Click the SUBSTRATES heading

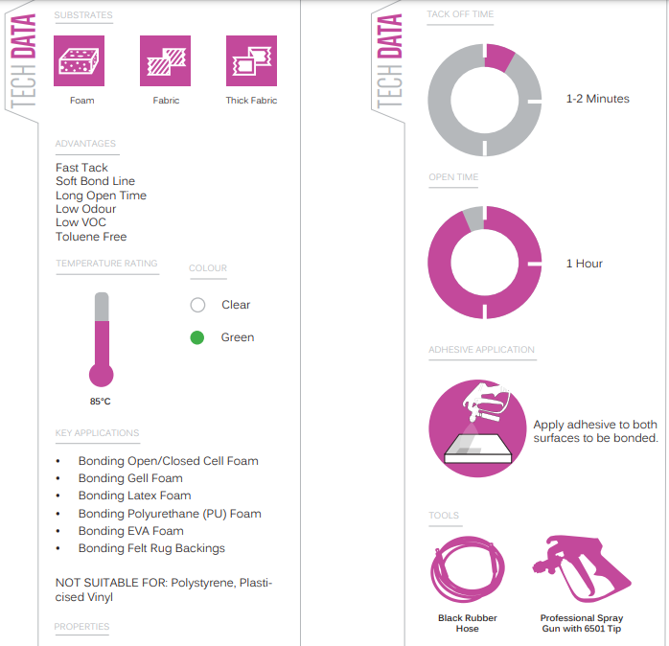(83, 15)
